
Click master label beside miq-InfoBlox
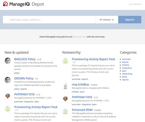pyautogui.click(x=94, y=85)
